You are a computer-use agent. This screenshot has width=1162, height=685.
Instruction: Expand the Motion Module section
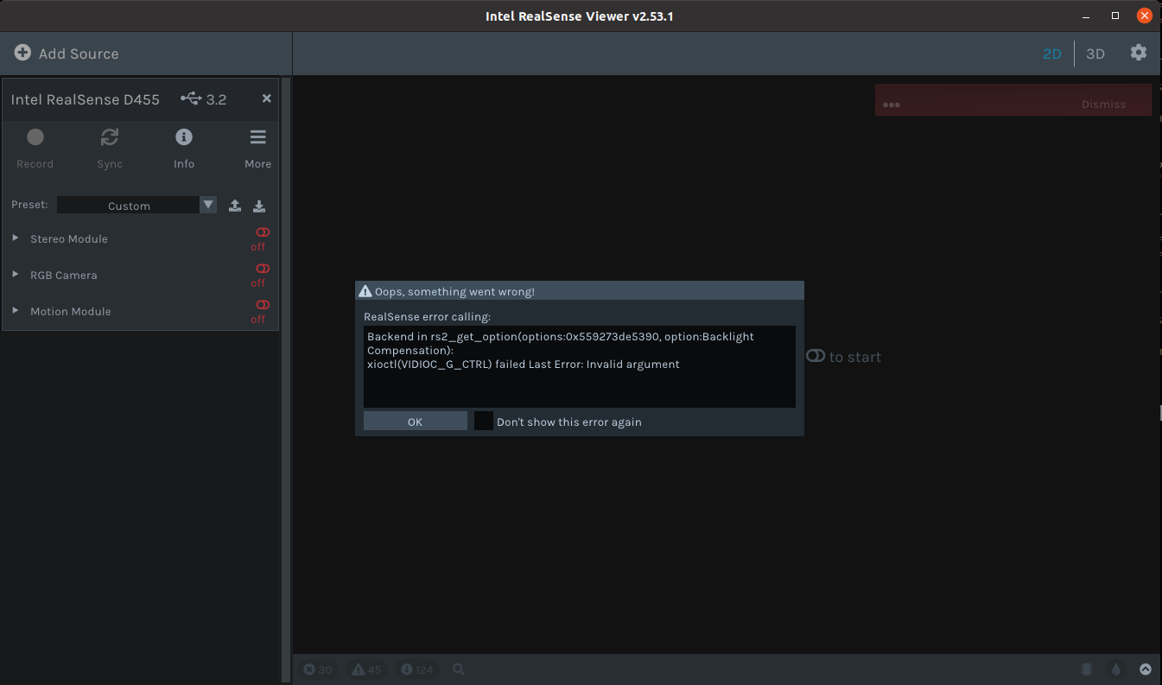click(x=14, y=311)
